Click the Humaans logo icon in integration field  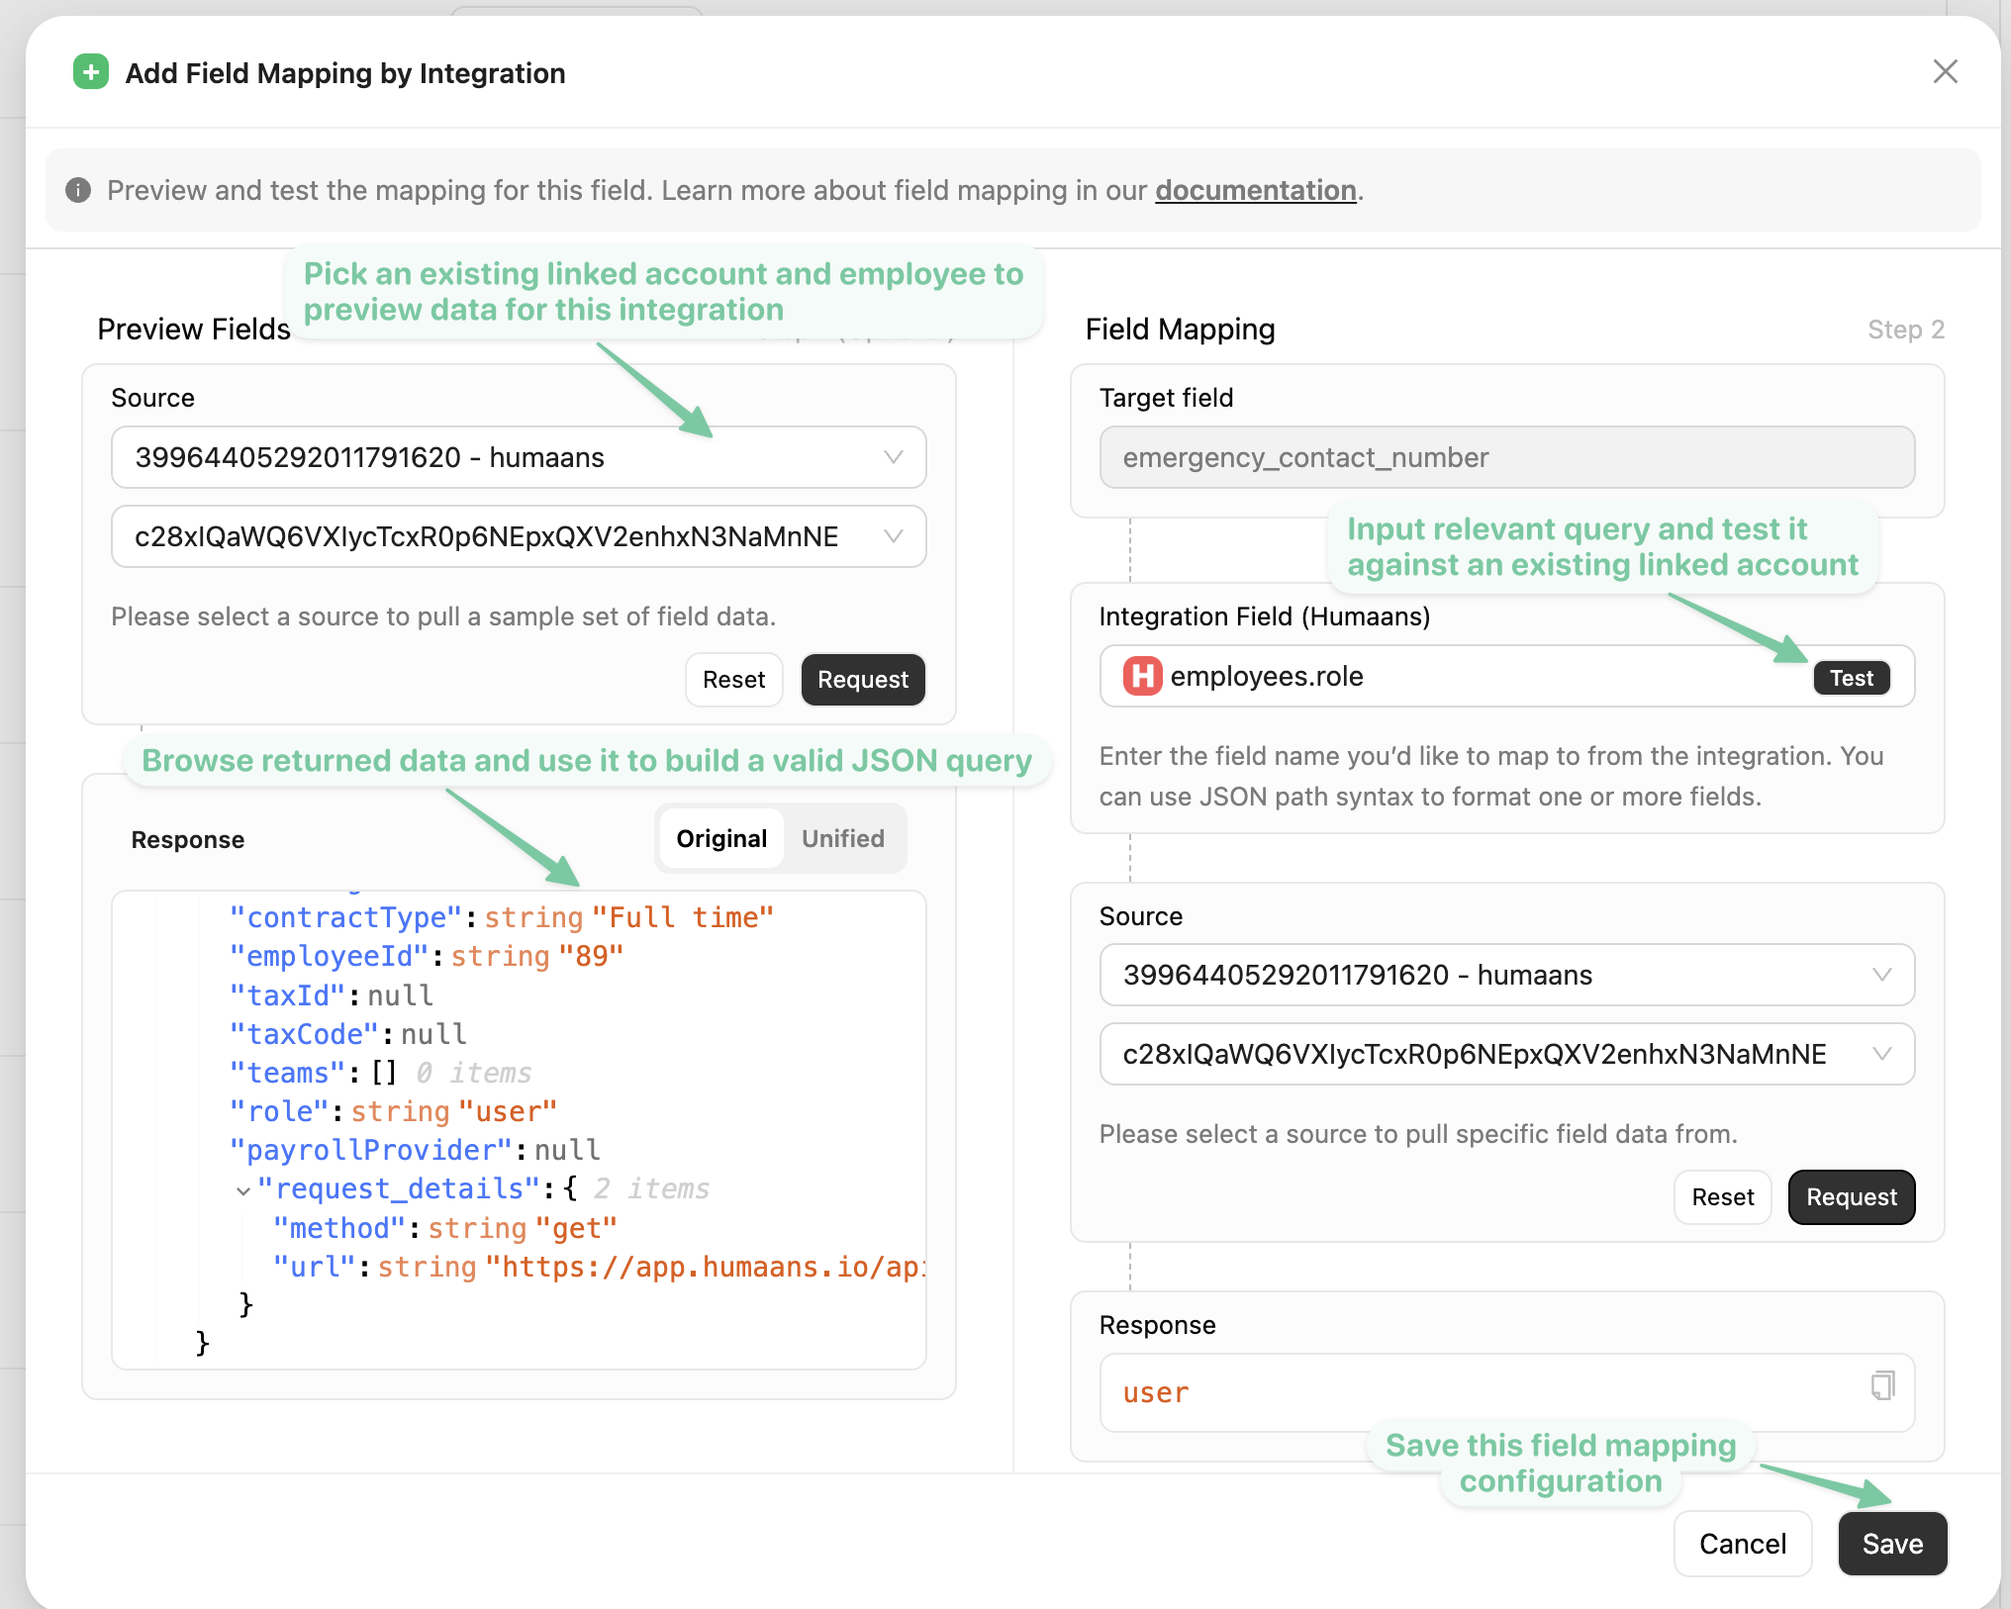click(1142, 676)
